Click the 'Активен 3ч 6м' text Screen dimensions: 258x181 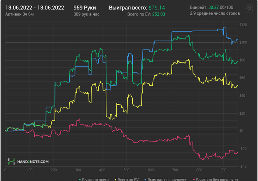[x=20, y=14]
